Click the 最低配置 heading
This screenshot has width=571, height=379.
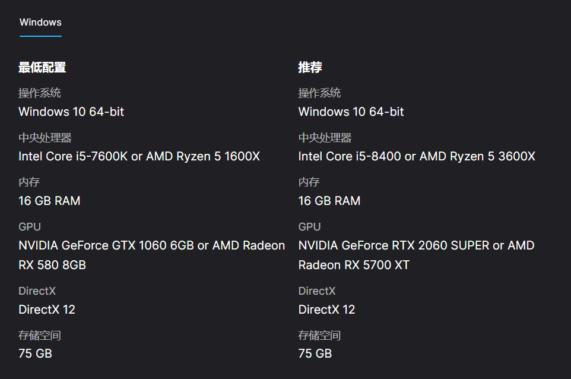42,67
